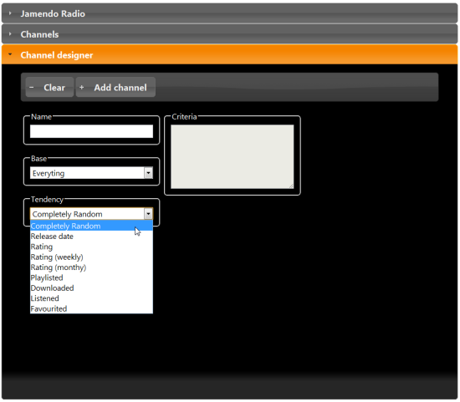The height and width of the screenshot is (402, 460).
Task: Expand the Channels accordion section
Action: 229,34
